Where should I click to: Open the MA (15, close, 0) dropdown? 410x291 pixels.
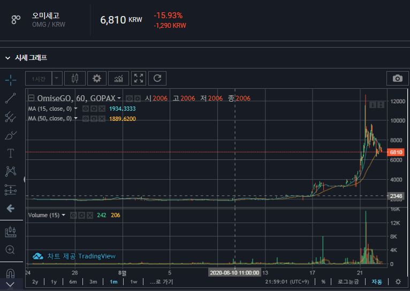pos(53,109)
